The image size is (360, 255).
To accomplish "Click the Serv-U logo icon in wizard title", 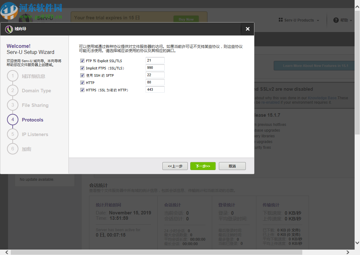I will pyautogui.click(x=9, y=29).
